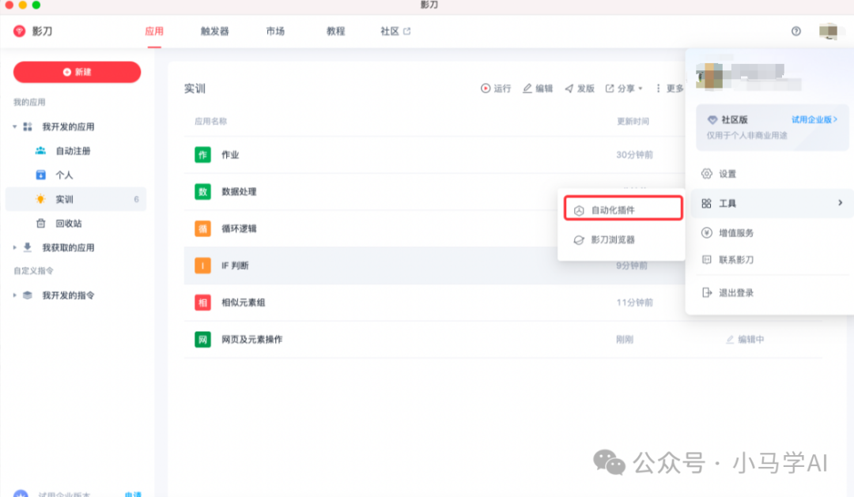
Task: Choose 自动化插件 in the submenu
Action: (x=623, y=209)
